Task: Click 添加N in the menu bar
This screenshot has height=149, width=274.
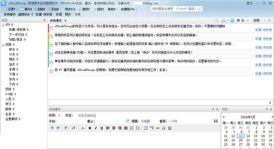Action: [x=53, y=9]
